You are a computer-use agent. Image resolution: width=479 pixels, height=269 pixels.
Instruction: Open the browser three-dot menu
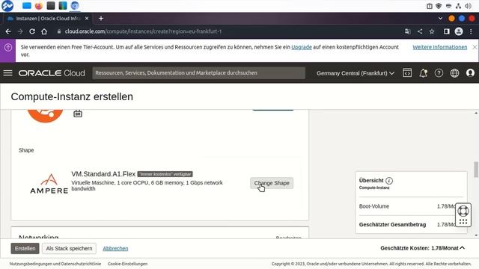click(x=471, y=31)
